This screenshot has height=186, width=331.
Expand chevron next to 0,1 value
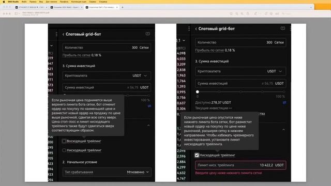click(x=184, y=40)
